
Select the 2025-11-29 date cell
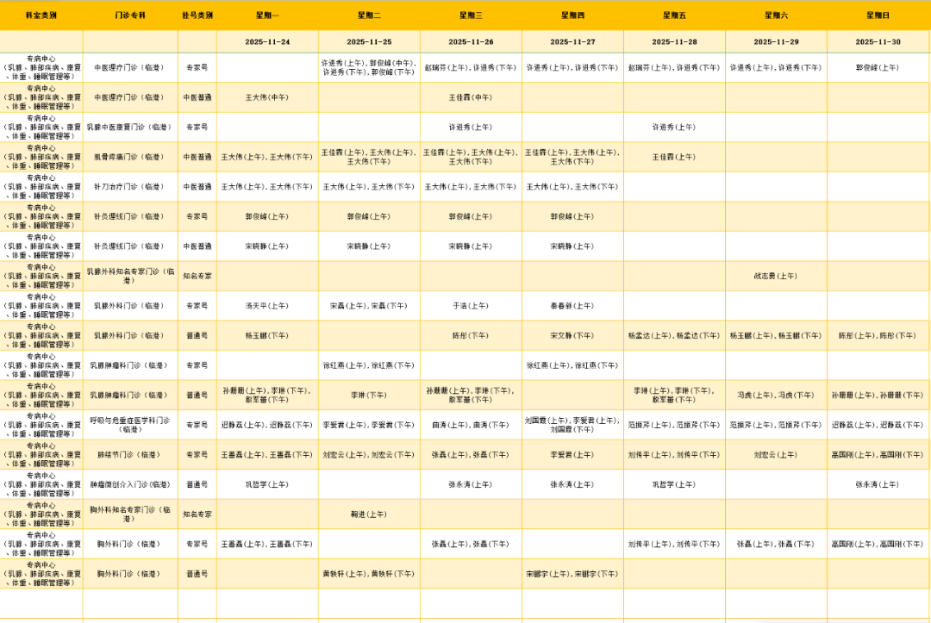point(776,41)
